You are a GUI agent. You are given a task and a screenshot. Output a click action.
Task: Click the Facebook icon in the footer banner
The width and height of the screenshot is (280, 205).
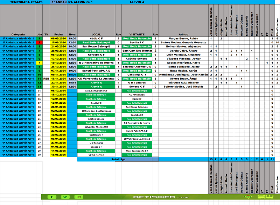point(52,197)
